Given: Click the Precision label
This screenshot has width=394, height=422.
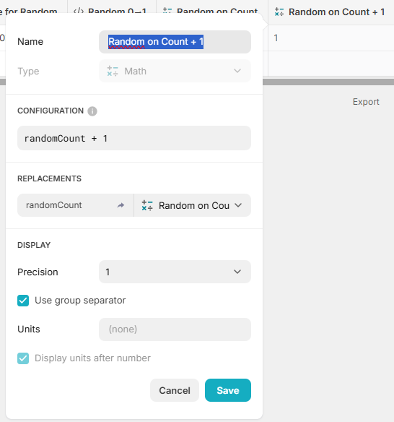Looking at the screenshot, I should [38, 272].
